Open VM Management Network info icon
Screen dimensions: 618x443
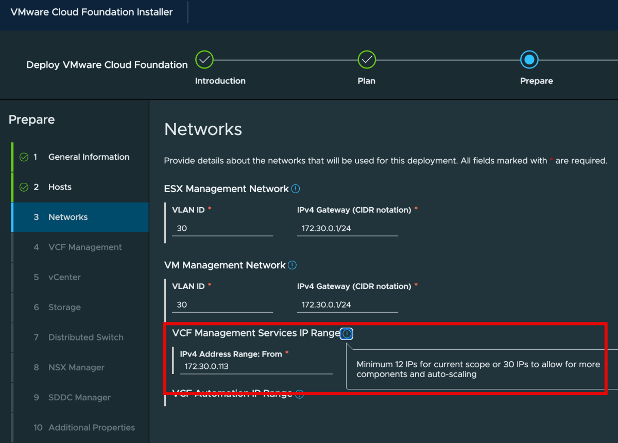click(292, 265)
